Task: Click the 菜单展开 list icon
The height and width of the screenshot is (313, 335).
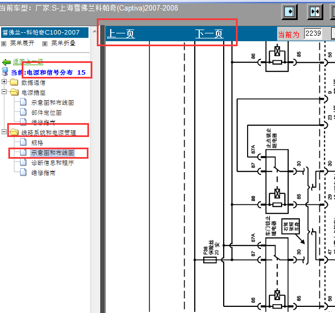Action: [x=4, y=44]
